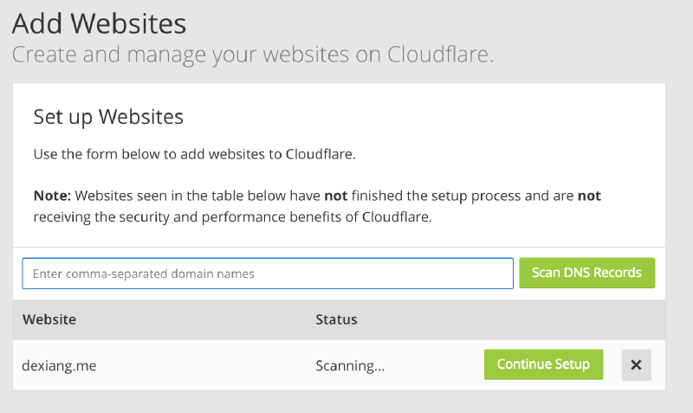Click the Continue Setup button

point(543,365)
